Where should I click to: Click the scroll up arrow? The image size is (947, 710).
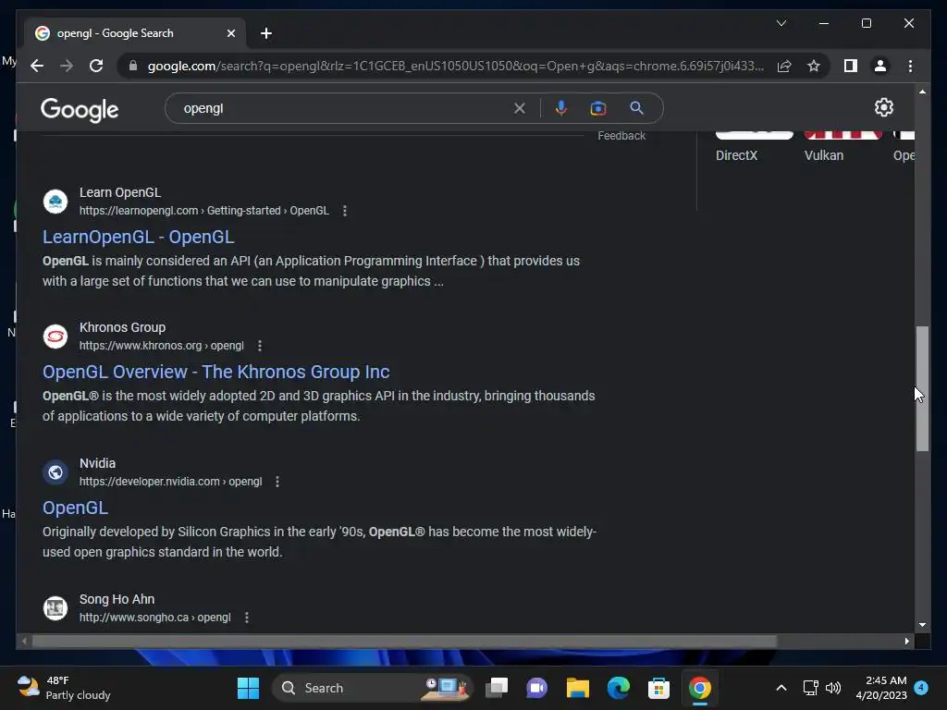pos(922,92)
